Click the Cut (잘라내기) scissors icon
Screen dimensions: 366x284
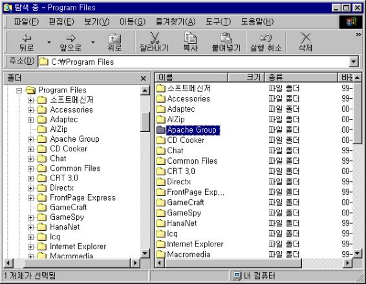click(155, 38)
